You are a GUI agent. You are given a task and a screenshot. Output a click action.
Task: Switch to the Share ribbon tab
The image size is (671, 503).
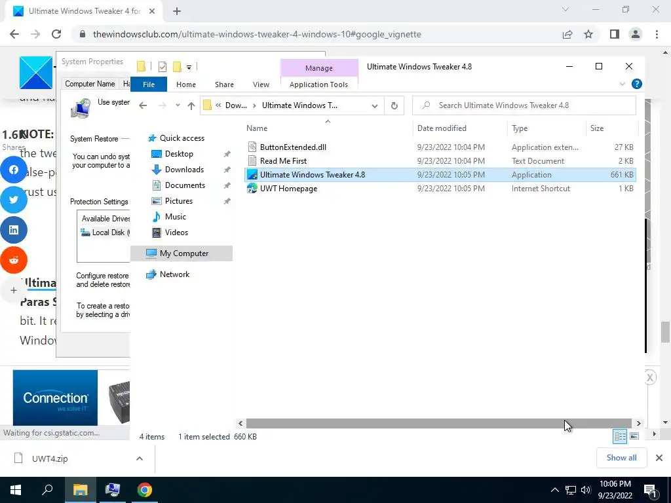224,84
